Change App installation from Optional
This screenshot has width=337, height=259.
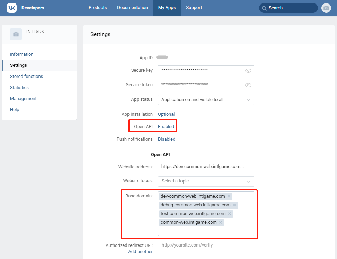click(166, 114)
